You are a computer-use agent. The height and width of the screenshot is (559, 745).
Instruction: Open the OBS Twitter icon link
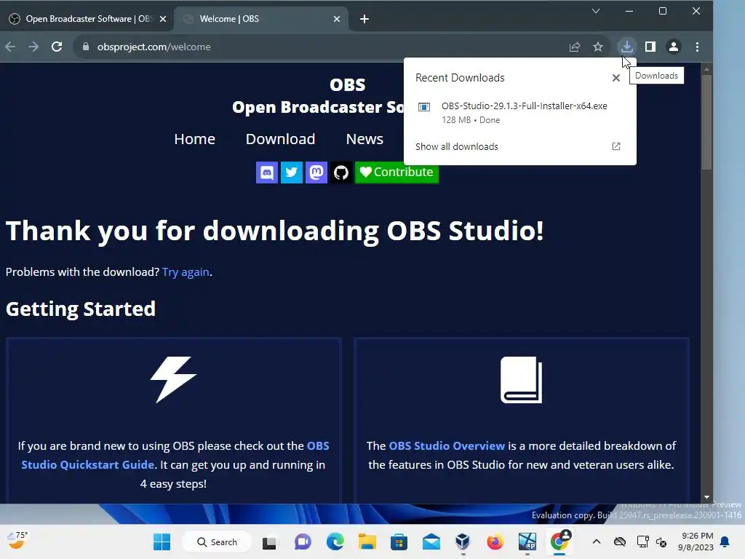tap(291, 172)
